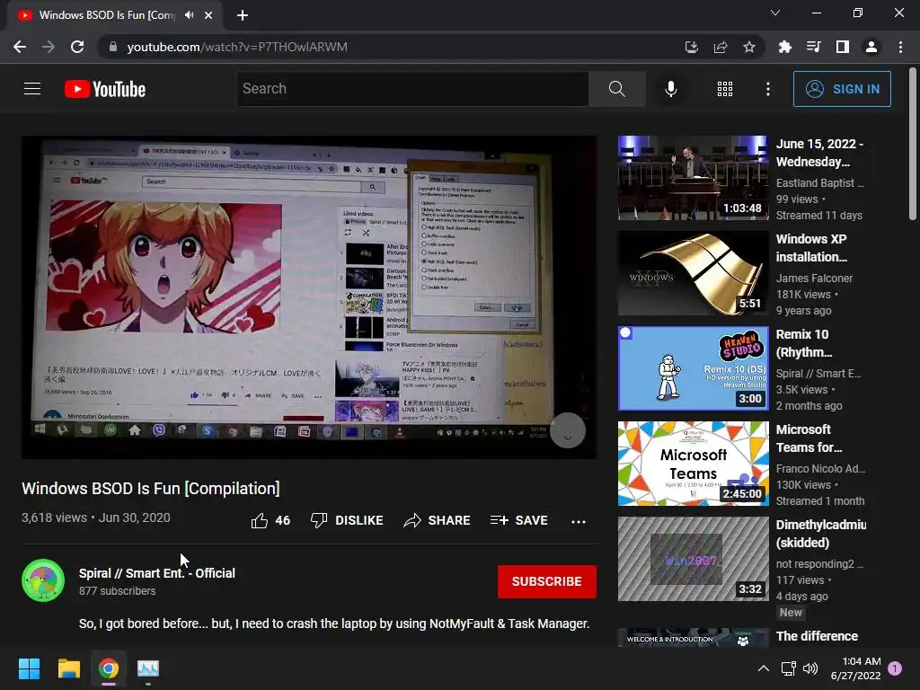Start voice search with microphone icon
Image resolution: width=920 pixels, height=690 pixels.
tap(670, 89)
